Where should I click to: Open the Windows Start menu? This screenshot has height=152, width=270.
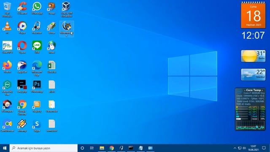(5, 148)
